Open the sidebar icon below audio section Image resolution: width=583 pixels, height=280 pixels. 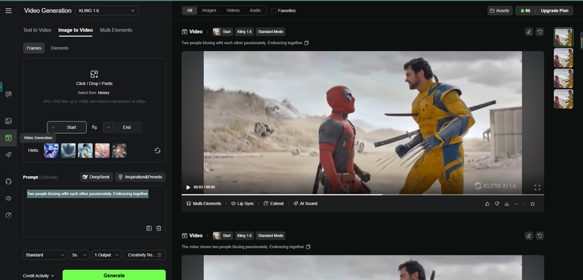click(x=9, y=181)
